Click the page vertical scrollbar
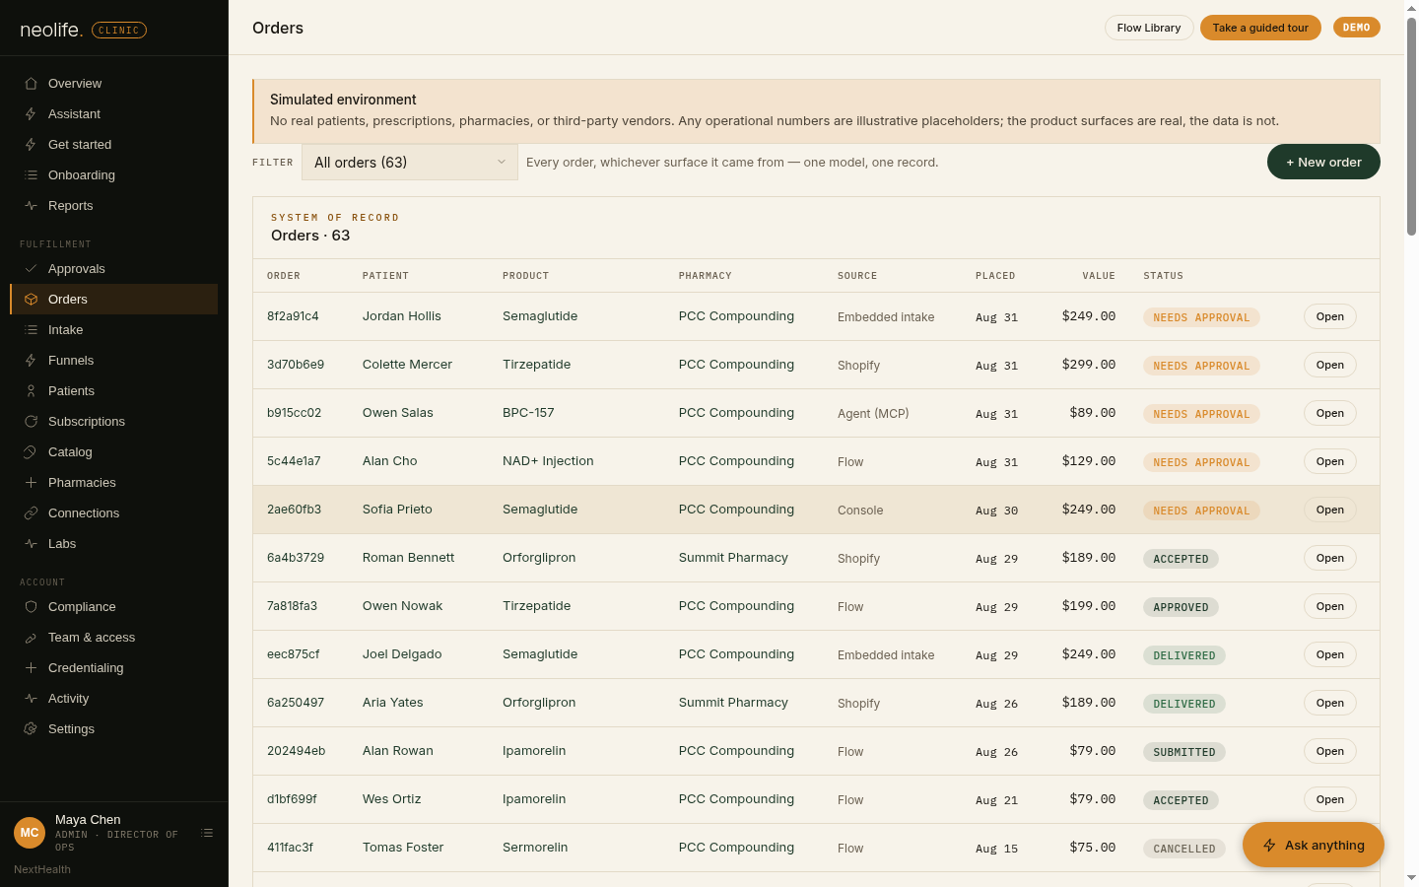The image size is (1419, 887). click(x=1411, y=128)
